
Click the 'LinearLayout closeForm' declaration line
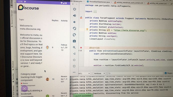[102, 39]
